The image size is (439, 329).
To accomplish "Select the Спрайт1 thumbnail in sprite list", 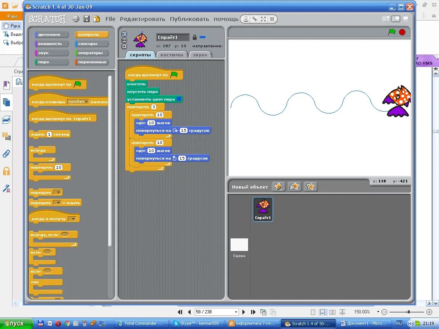I will 263,209.
